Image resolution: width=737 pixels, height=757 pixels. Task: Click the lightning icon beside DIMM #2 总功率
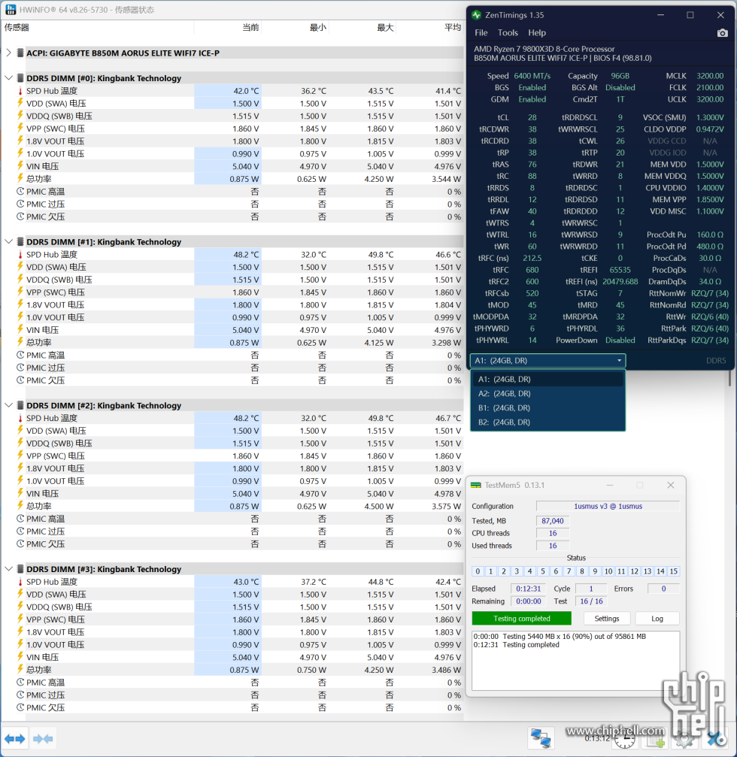(20, 505)
